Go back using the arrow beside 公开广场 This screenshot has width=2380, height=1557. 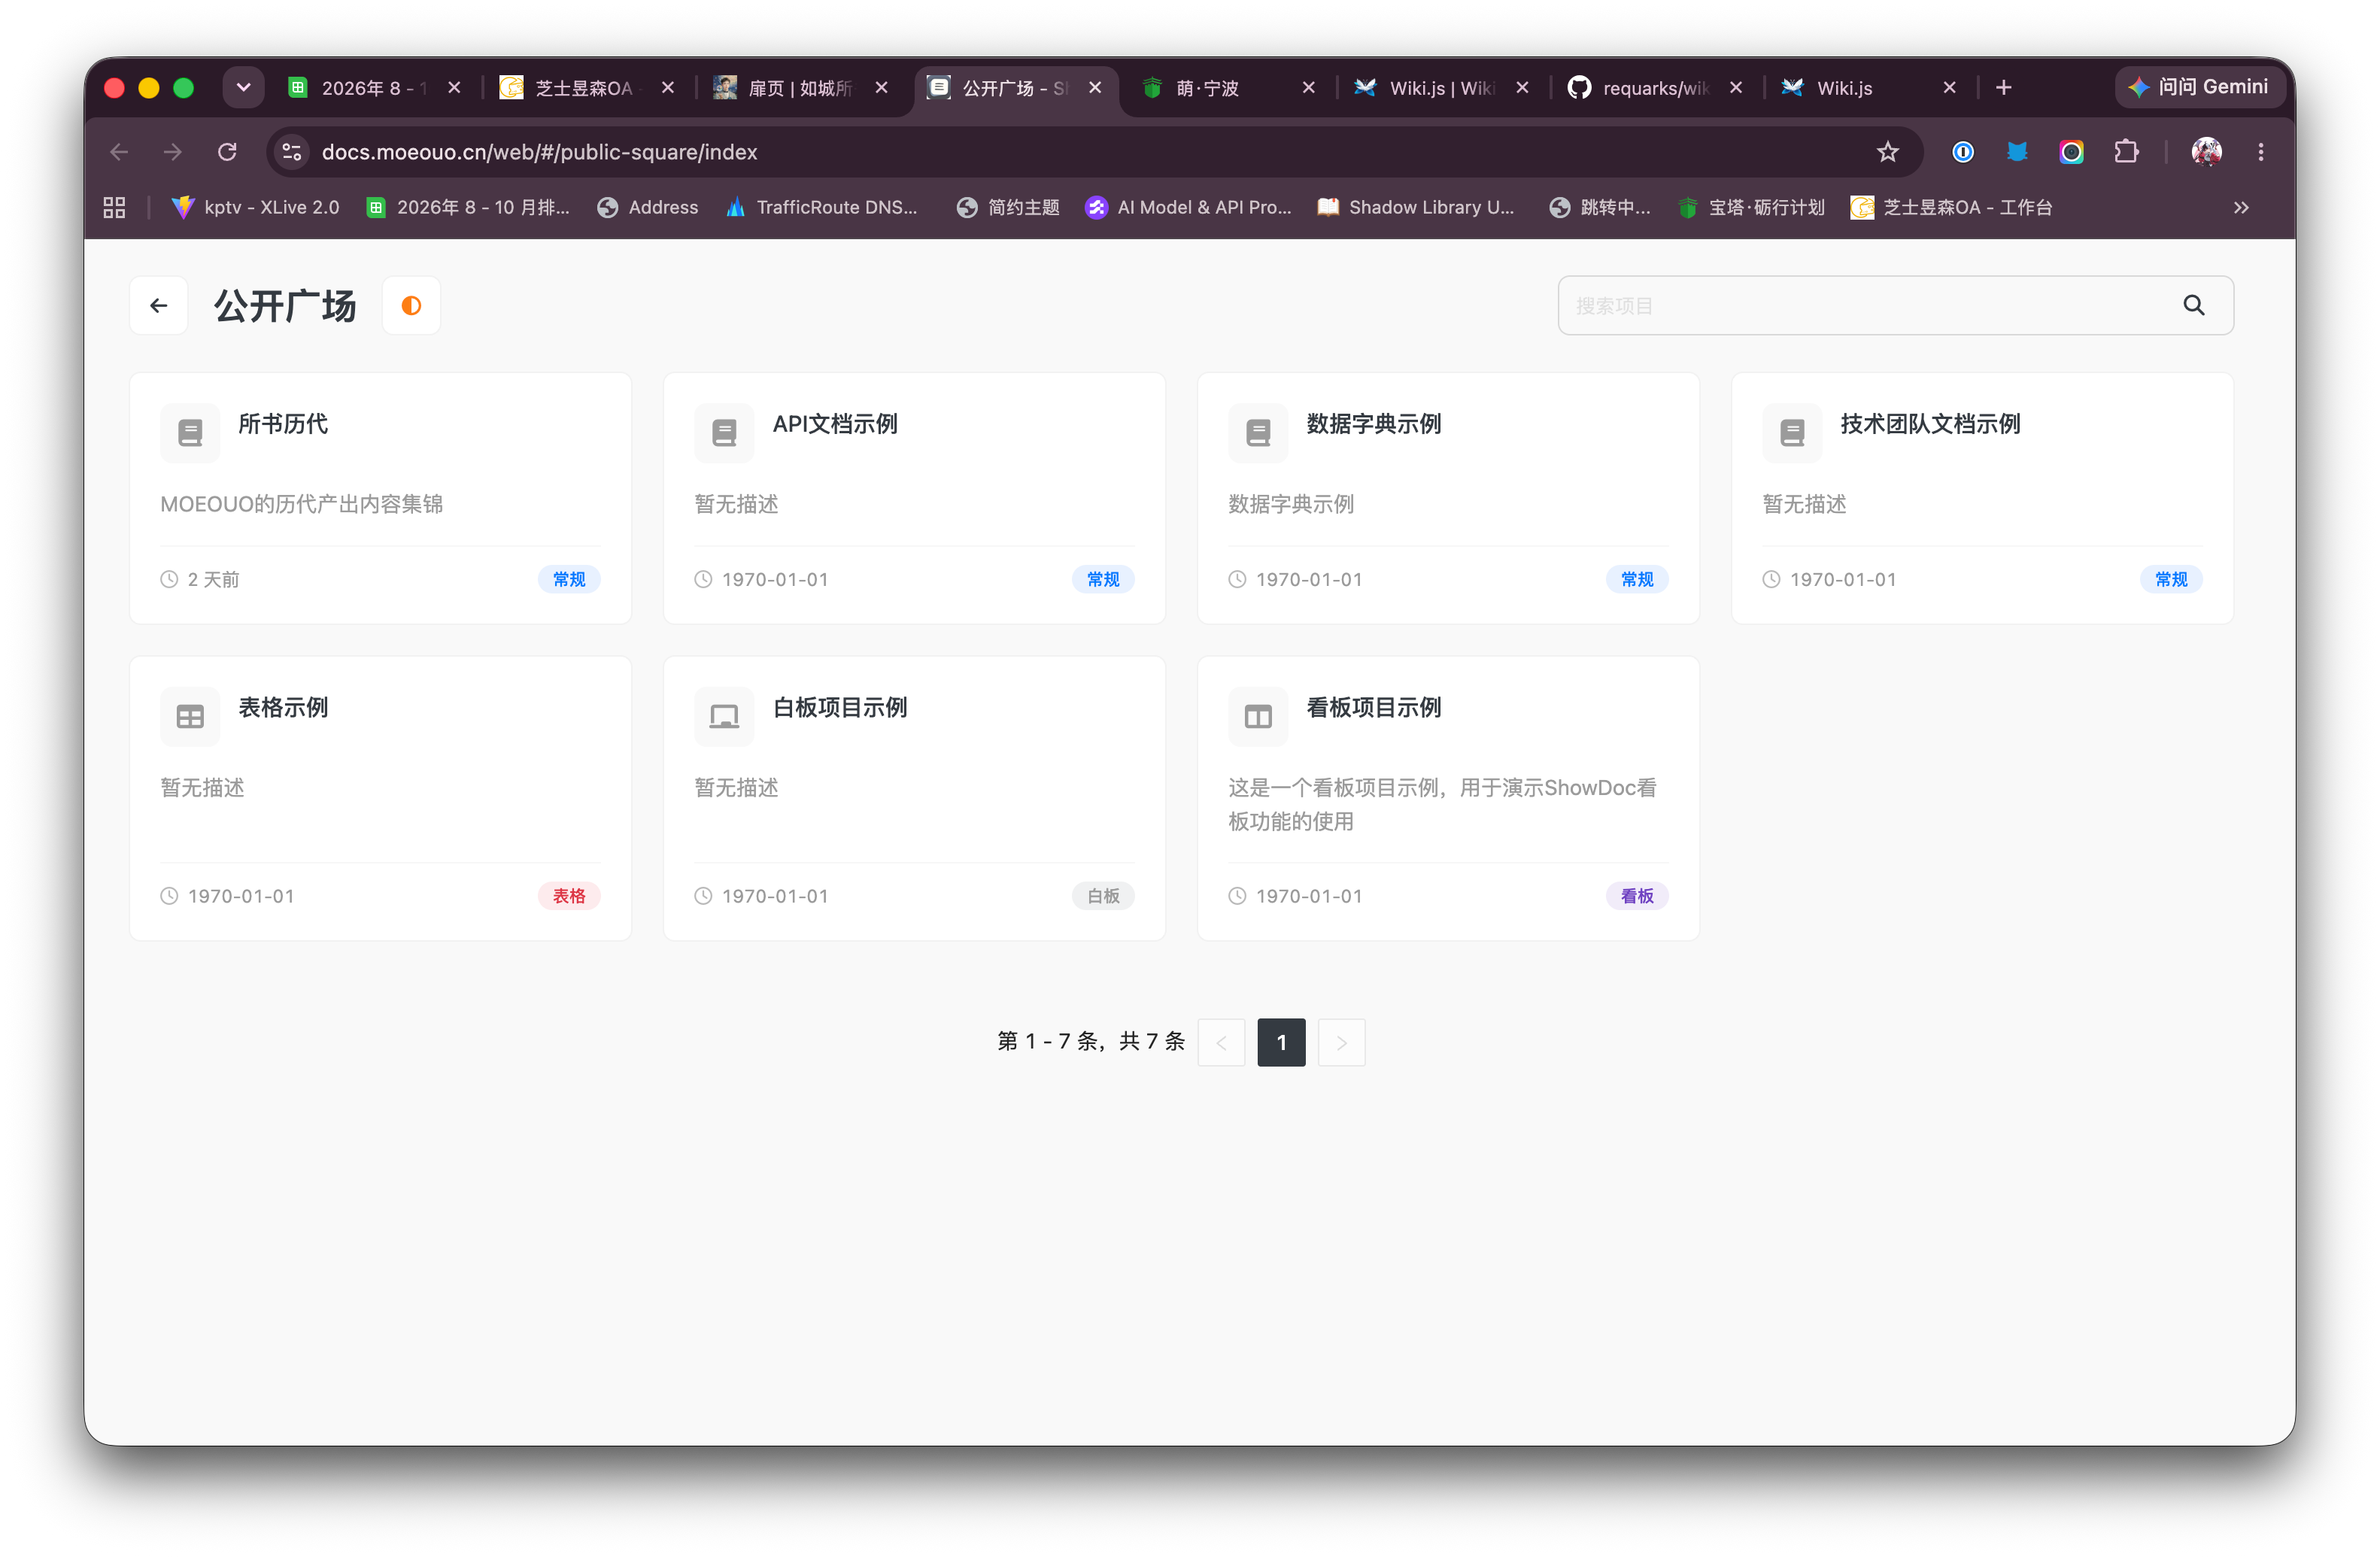pyautogui.click(x=159, y=305)
